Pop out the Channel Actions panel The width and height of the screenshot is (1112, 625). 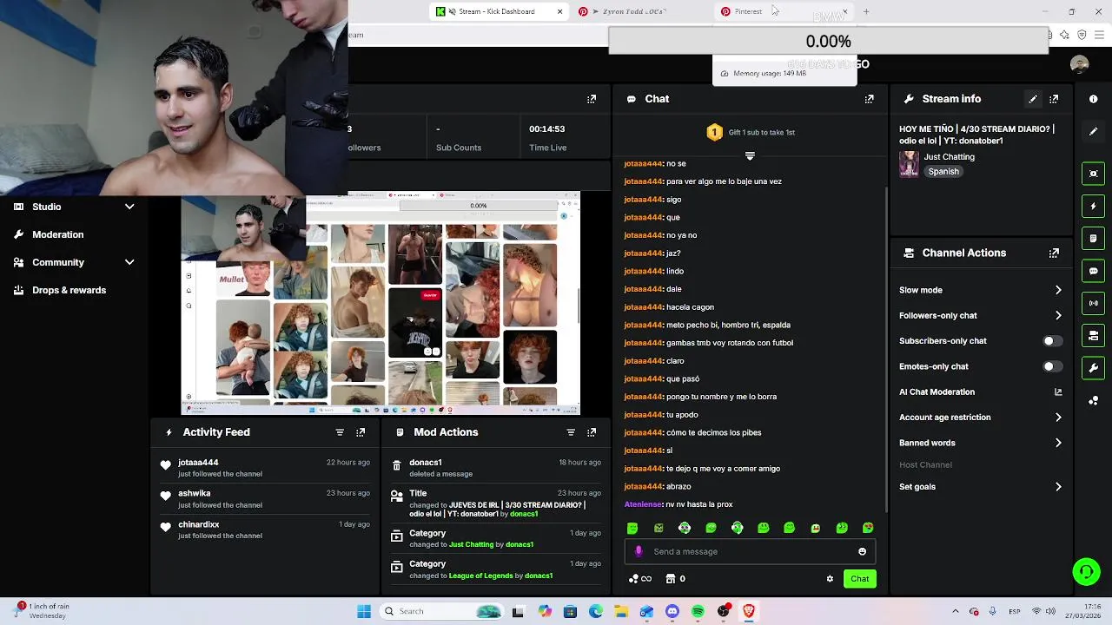point(1054,253)
